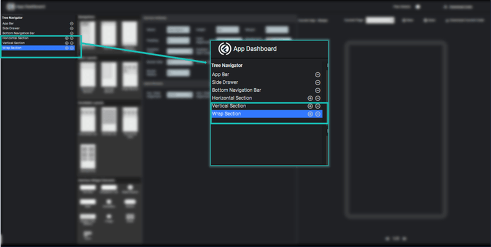Viewport: 491px width, 247px height.
Task: Click the minus icon on highlighted Wrap Section in enlarged callout
Action: [318, 114]
